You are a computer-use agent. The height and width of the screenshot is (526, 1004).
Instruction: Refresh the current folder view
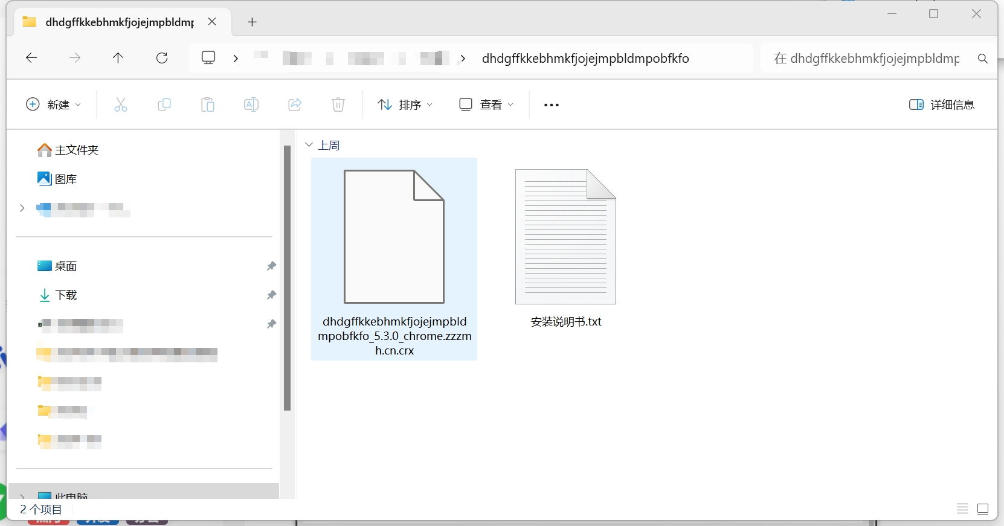point(162,58)
